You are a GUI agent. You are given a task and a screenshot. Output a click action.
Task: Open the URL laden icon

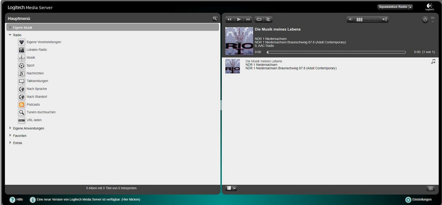pyautogui.click(x=21, y=120)
